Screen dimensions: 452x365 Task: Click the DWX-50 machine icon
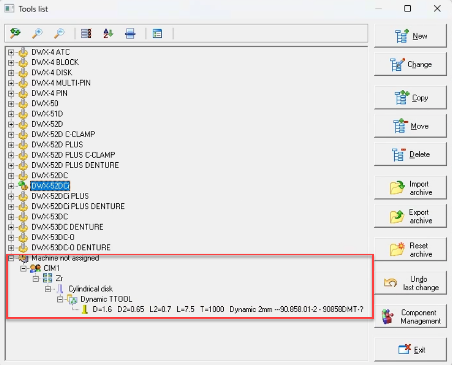[x=23, y=103]
